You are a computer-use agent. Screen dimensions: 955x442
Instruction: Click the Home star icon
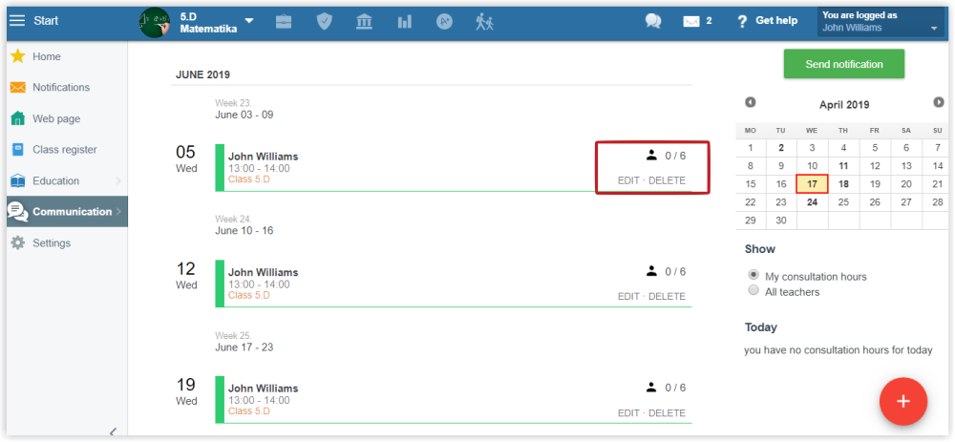coord(17,56)
